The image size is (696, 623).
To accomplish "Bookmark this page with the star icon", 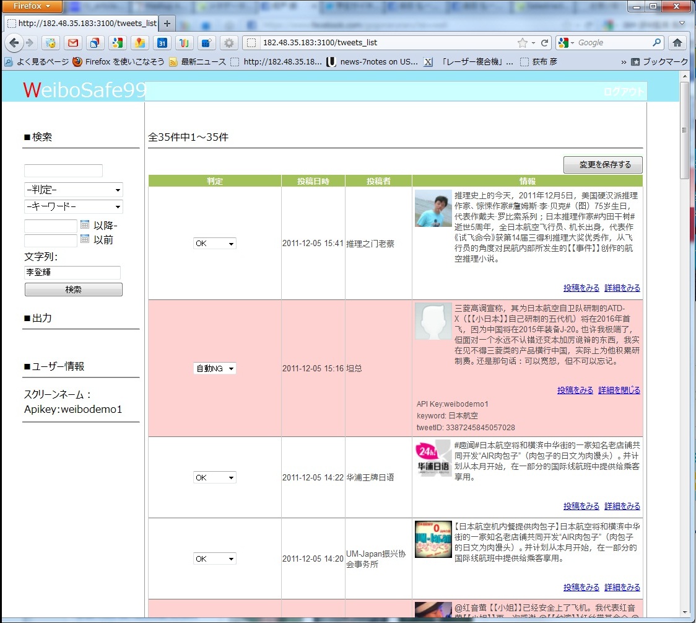I will (x=523, y=43).
